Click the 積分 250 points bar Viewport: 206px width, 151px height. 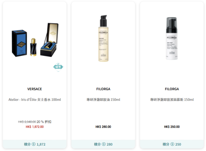pyautogui.click(x=172, y=144)
